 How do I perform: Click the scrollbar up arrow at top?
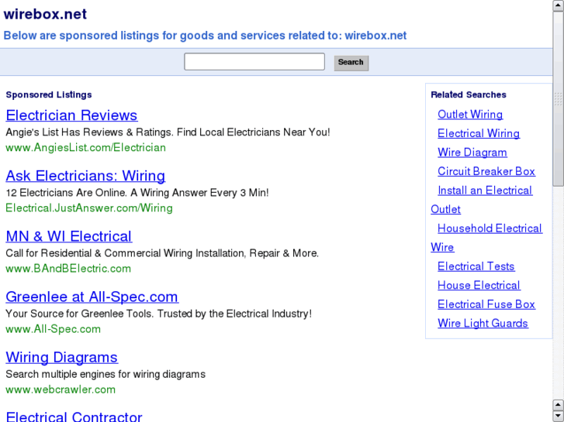(x=559, y=5)
